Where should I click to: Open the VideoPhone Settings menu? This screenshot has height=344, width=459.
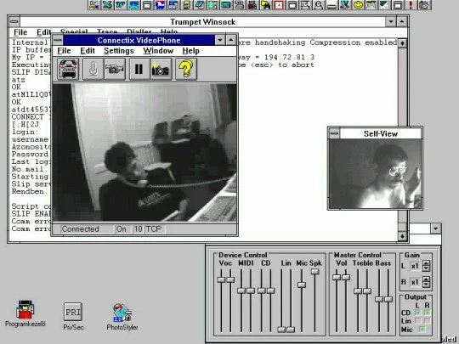point(118,51)
